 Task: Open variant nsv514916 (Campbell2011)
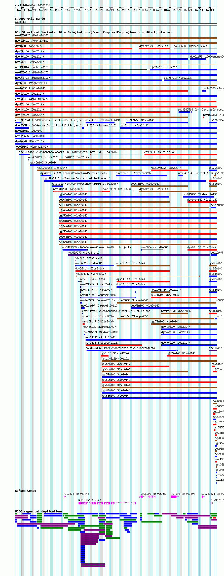coord(99,306)
